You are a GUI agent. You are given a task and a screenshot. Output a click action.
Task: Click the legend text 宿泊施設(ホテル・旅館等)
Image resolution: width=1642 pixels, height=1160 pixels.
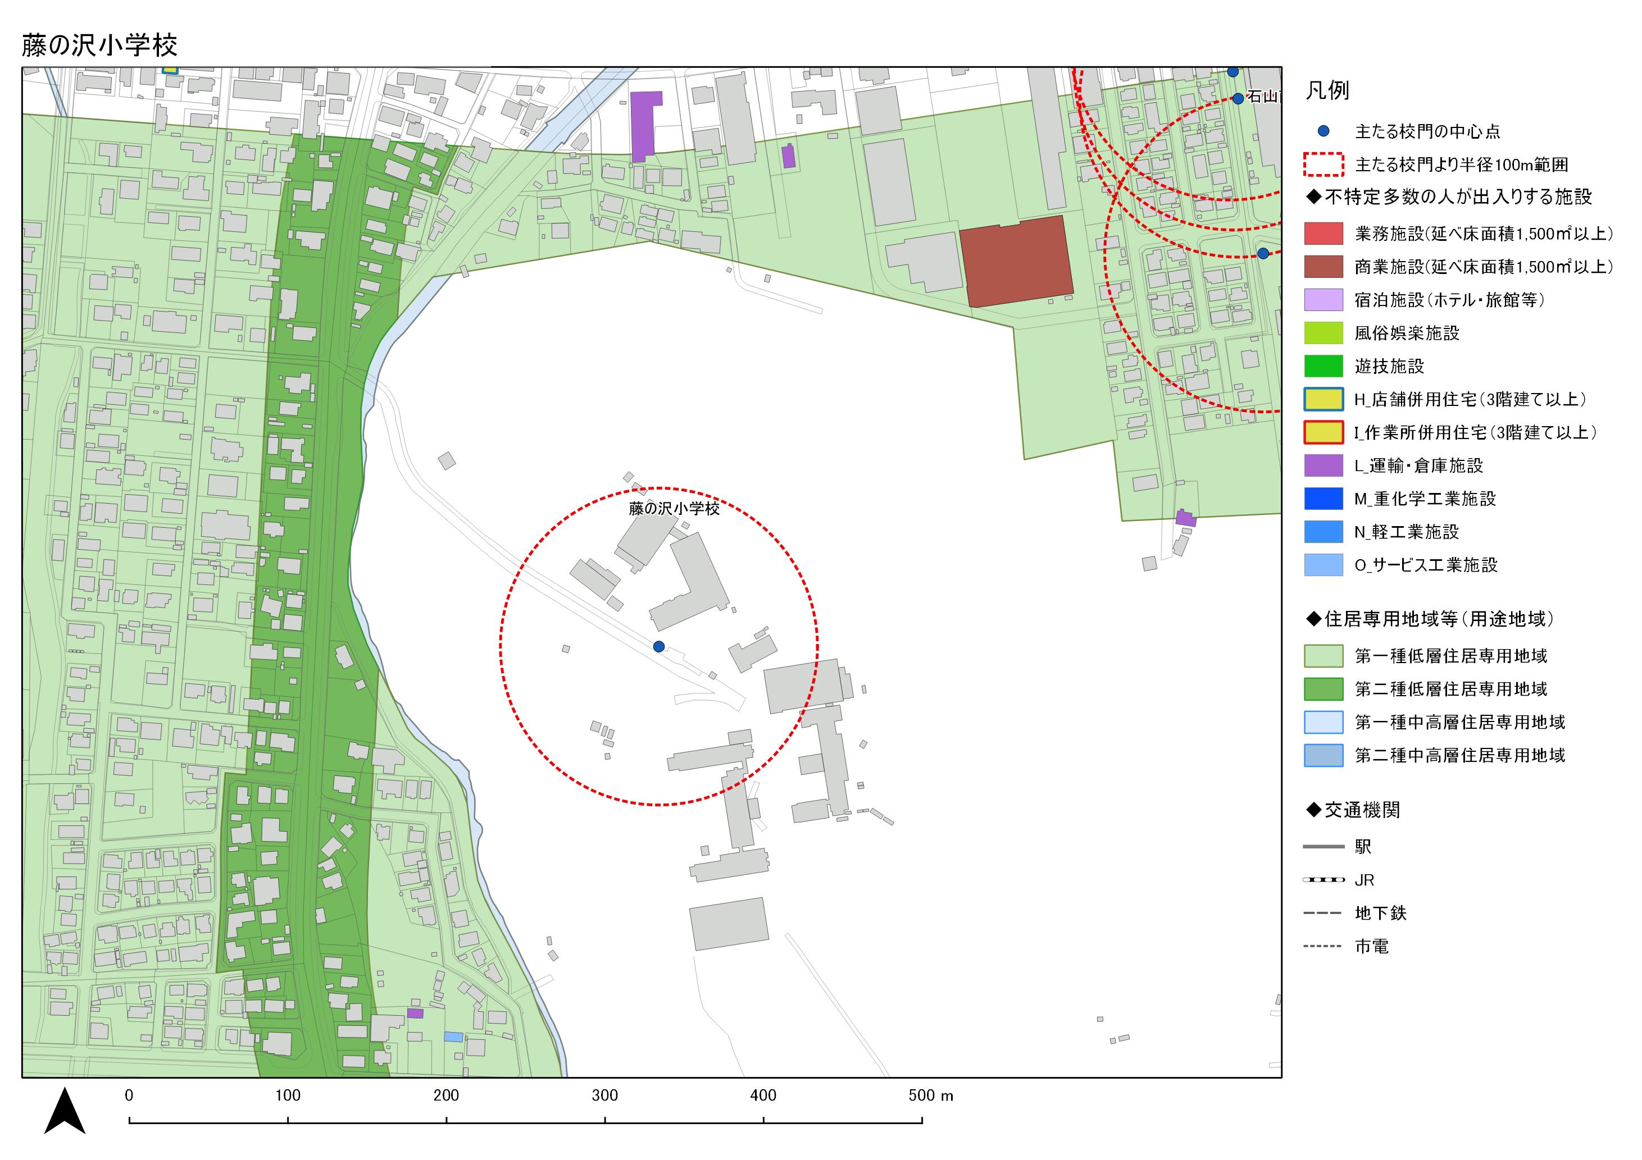(1450, 300)
